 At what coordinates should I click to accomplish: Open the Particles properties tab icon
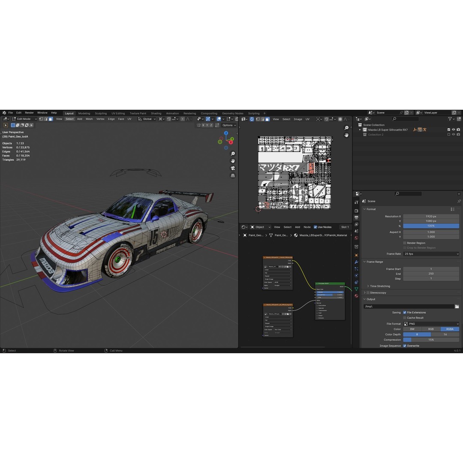356,269
